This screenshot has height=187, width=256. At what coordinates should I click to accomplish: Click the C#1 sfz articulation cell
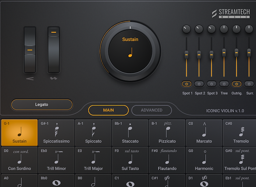(167, 180)
